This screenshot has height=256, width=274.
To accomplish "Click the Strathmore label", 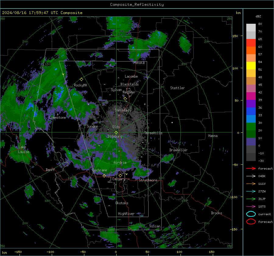I will [x=148, y=180].
